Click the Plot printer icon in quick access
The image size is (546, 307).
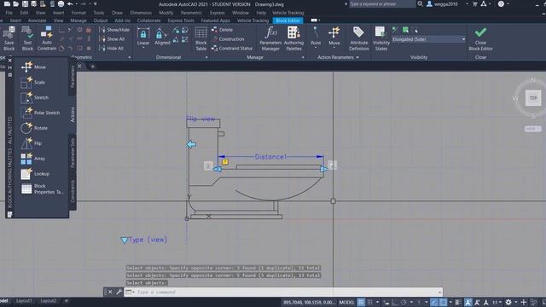pyautogui.click(x=61, y=3)
